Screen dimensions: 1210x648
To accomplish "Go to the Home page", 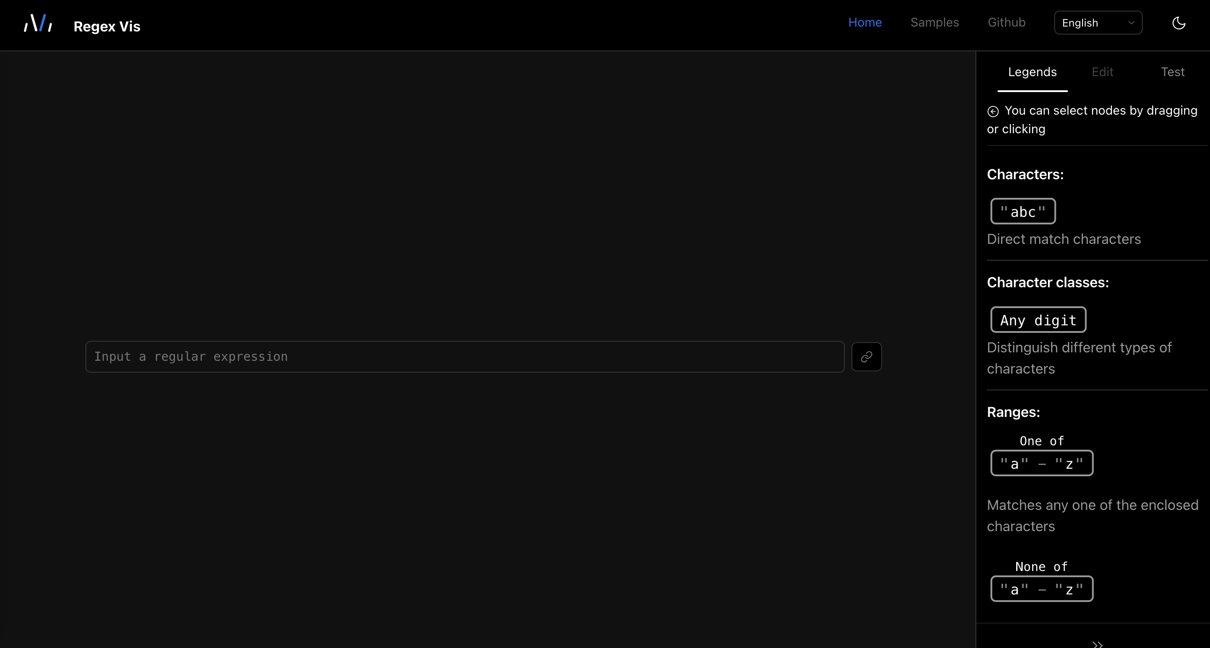I will [x=865, y=23].
